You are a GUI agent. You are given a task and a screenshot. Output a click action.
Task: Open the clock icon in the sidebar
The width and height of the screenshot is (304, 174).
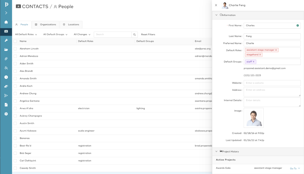pos(6,77)
